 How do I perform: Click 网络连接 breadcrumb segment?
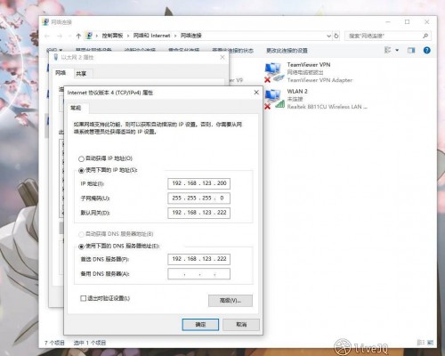click(x=191, y=36)
